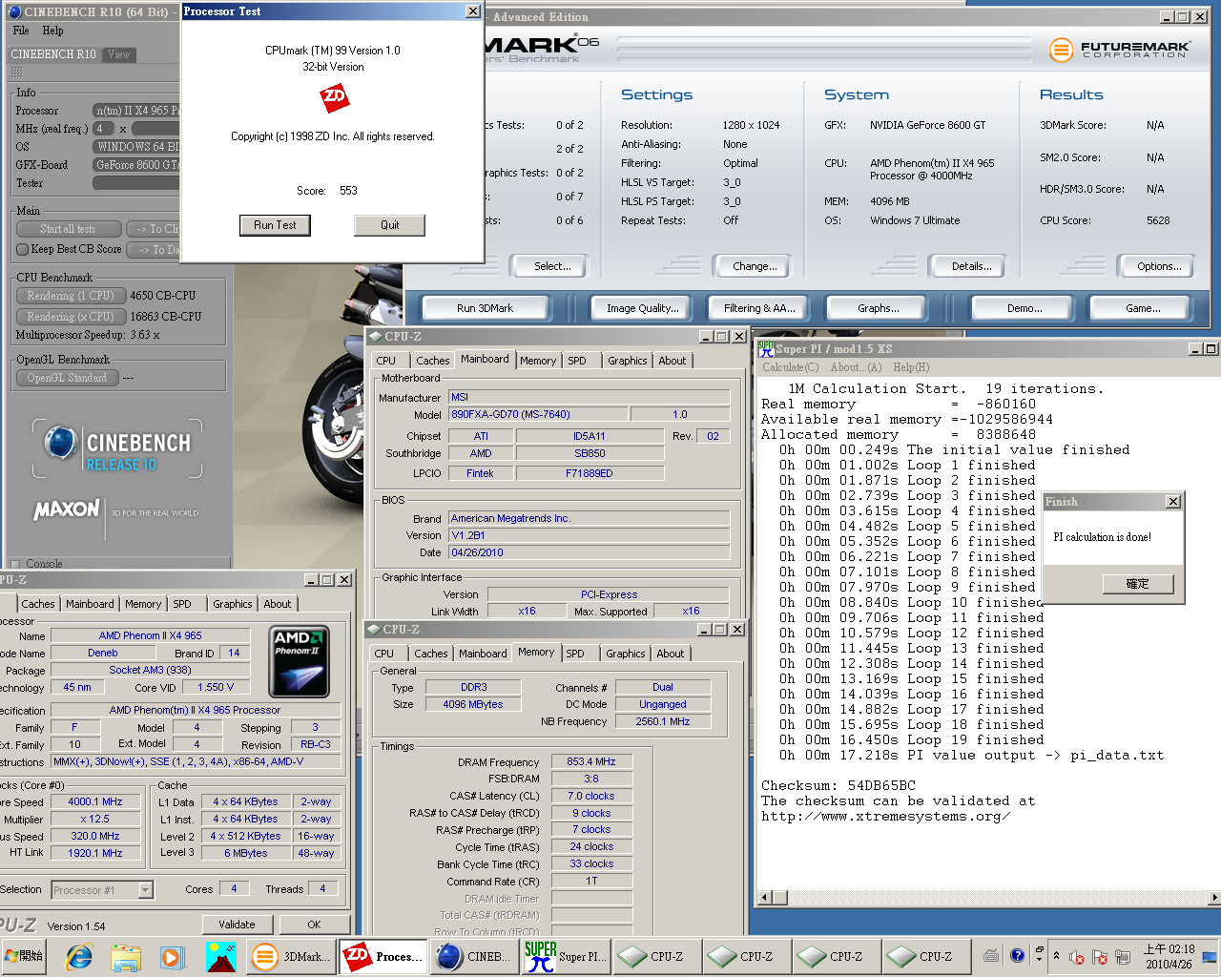Switch to the Super PI taskbar button
The image size is (1221, 977).
566,956
